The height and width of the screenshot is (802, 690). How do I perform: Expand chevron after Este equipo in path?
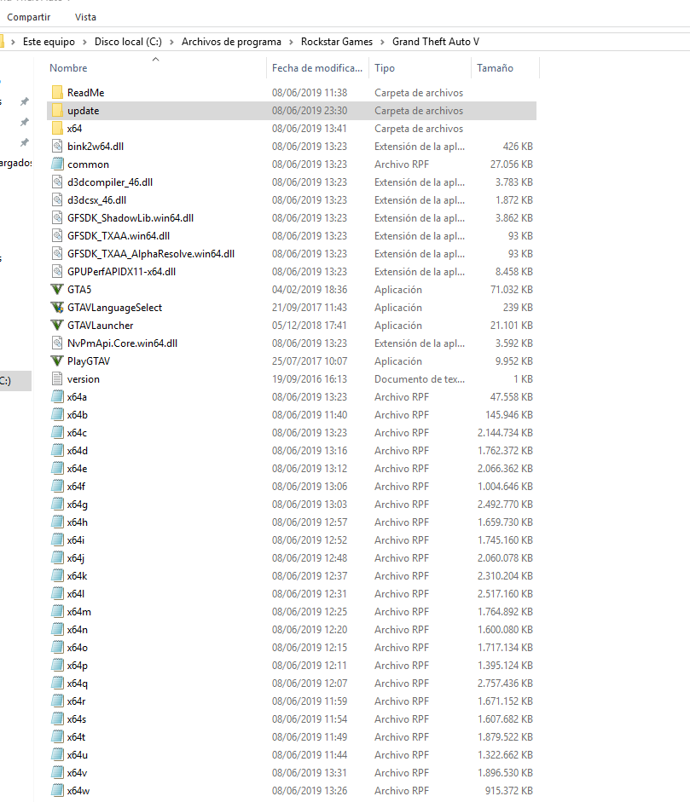(84, 42)
